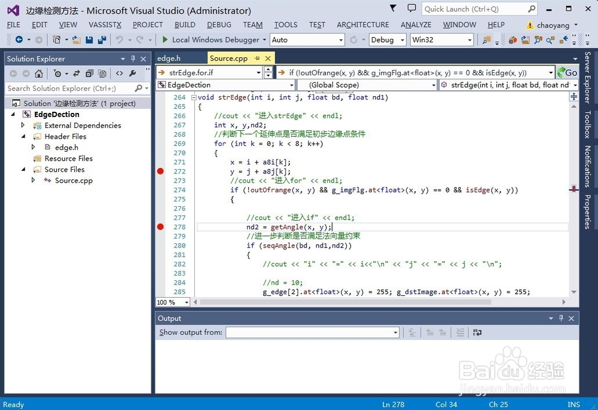
Task: Start debugging with the green play icon
Action: (165, 39)
